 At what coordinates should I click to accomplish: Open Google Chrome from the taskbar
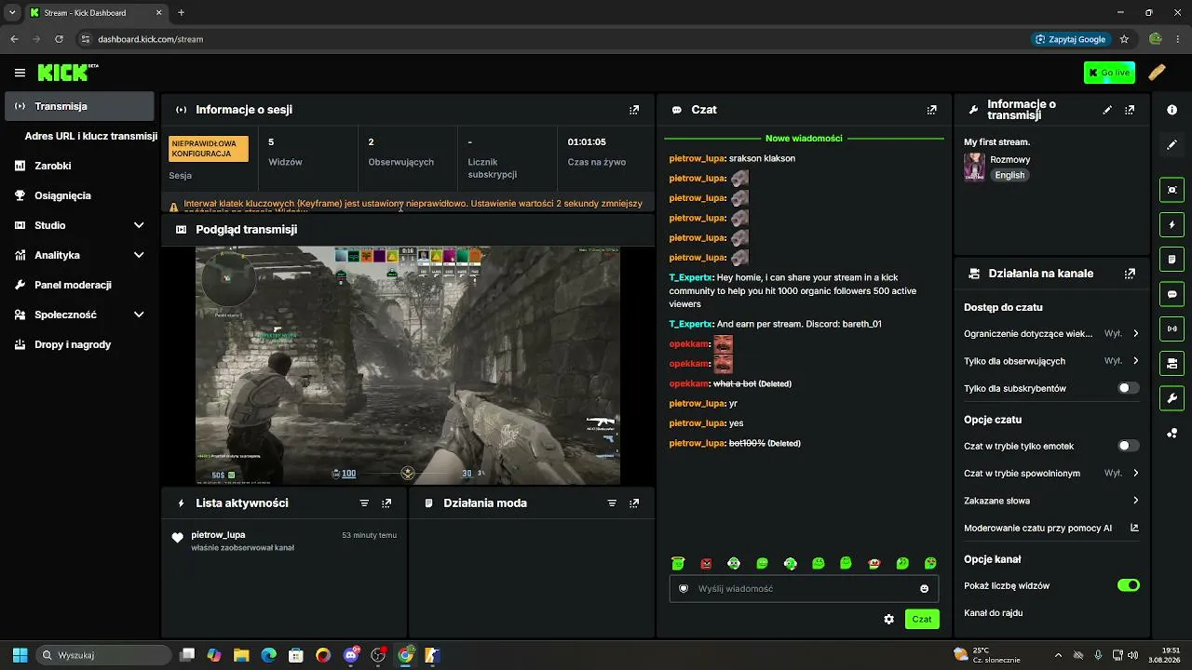405,655
